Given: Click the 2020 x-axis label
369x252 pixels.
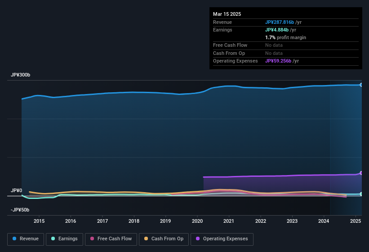Looking at the screenshot, I should click(x=197, y=221).
